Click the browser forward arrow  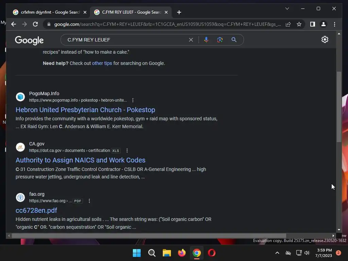pyautogui.click(x=24, y=24)
